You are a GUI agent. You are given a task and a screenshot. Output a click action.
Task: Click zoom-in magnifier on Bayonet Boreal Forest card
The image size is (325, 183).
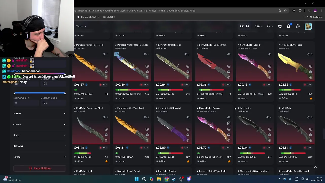pos(188,77)
